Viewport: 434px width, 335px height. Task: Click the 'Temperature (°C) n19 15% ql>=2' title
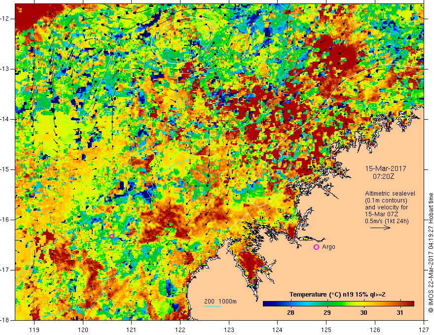coord(337,295)
